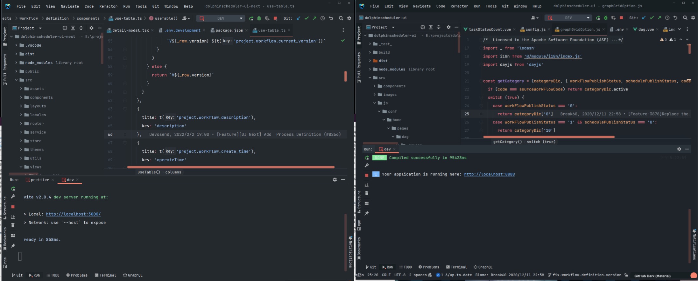The image size is (698, 281).
Task: Click Rerun icon beside 'Compiled successfully' output
Action: click(367, 158)
